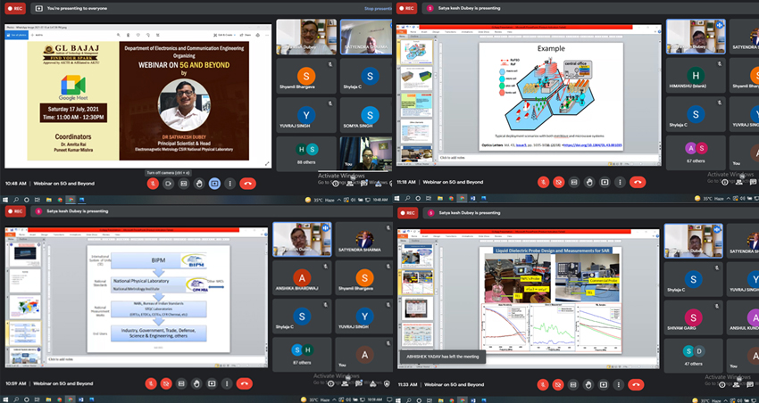The image size is (759, 403).
Task: Unmute the microphone in the 10:59 AM meeting
Action: (x=151, y=383)
